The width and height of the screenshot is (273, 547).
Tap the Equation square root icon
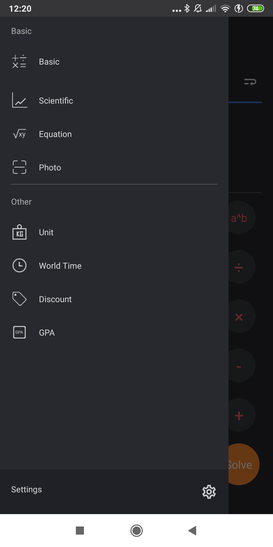[x=19, y=134]
